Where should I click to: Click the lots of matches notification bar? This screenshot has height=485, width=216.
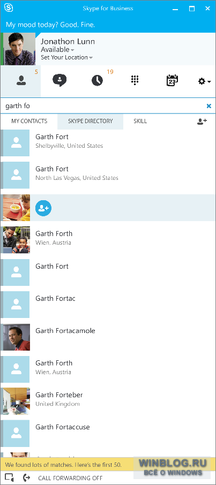click(x=108, y=465)
